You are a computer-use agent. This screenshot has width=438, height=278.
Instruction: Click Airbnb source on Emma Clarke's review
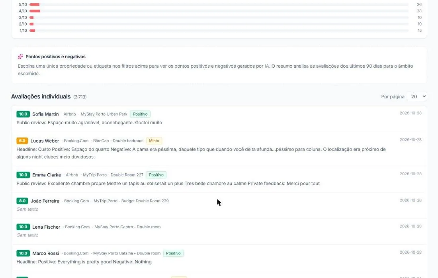click(x=72, y=175)
